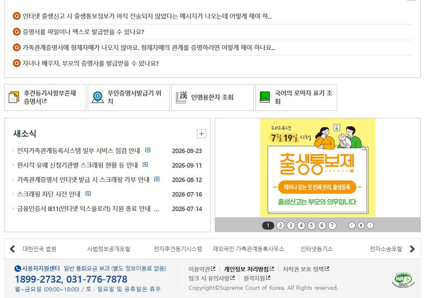
Task: Click the map pin icon for kiosk location
Action: pos(98,97)
